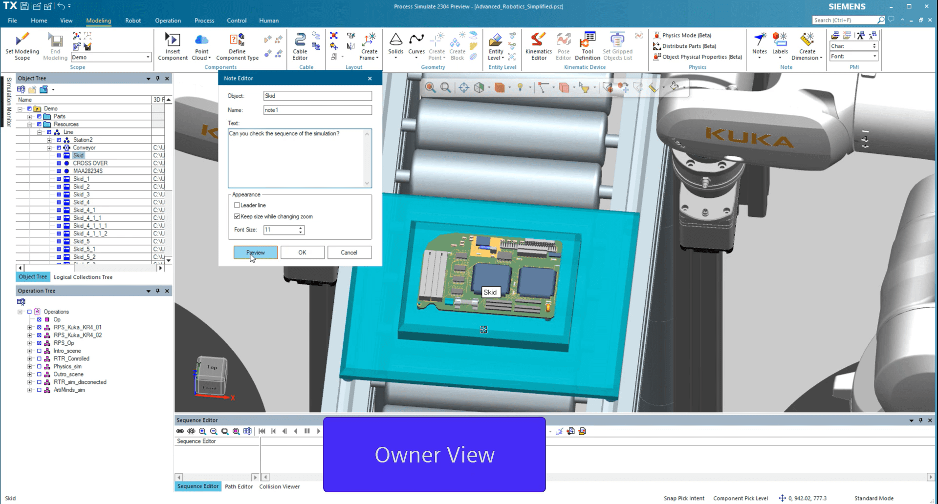Switch to the Robot ribbon tab

pyautogui.click(x=132, y=21)
